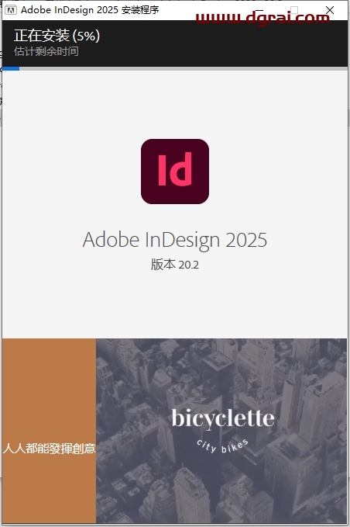Click the installation progress bar
Viewport: 350px width, 527px height.
tap(175, 68)
